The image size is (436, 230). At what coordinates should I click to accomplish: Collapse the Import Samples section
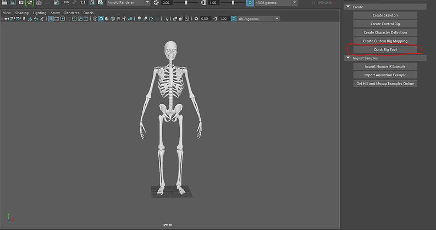[348, 58]
